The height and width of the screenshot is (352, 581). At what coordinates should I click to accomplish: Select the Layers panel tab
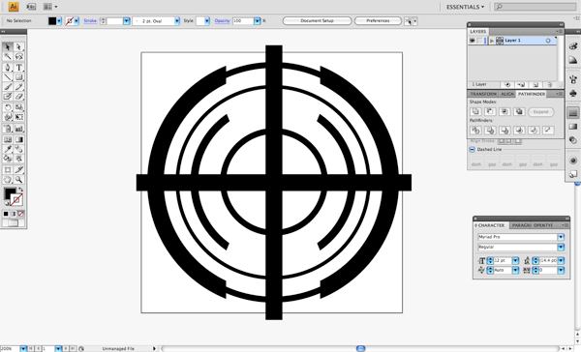coord(478,32)
